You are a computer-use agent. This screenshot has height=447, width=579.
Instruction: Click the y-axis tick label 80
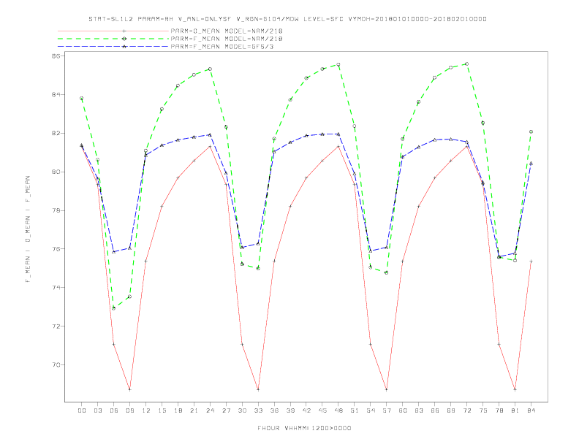[x=56, y=172]
